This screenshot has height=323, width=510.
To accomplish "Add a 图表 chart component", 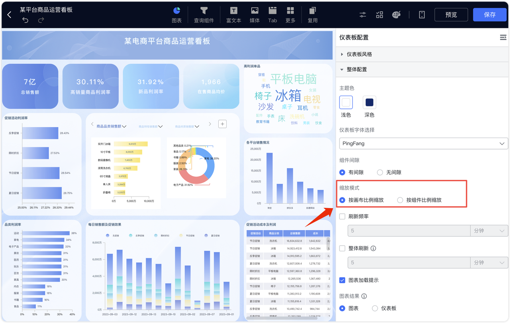I will tap(177, 15).
